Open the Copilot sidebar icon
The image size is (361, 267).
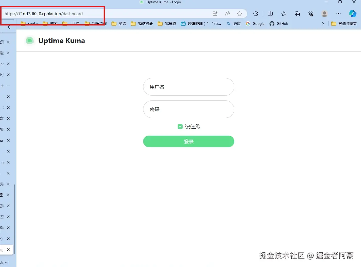[352, 14]
